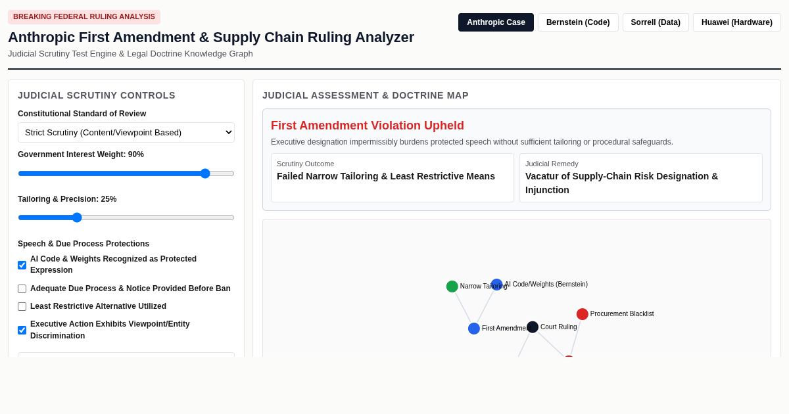Switch to the Anthropic Case tab

click(x=496, y=22)
